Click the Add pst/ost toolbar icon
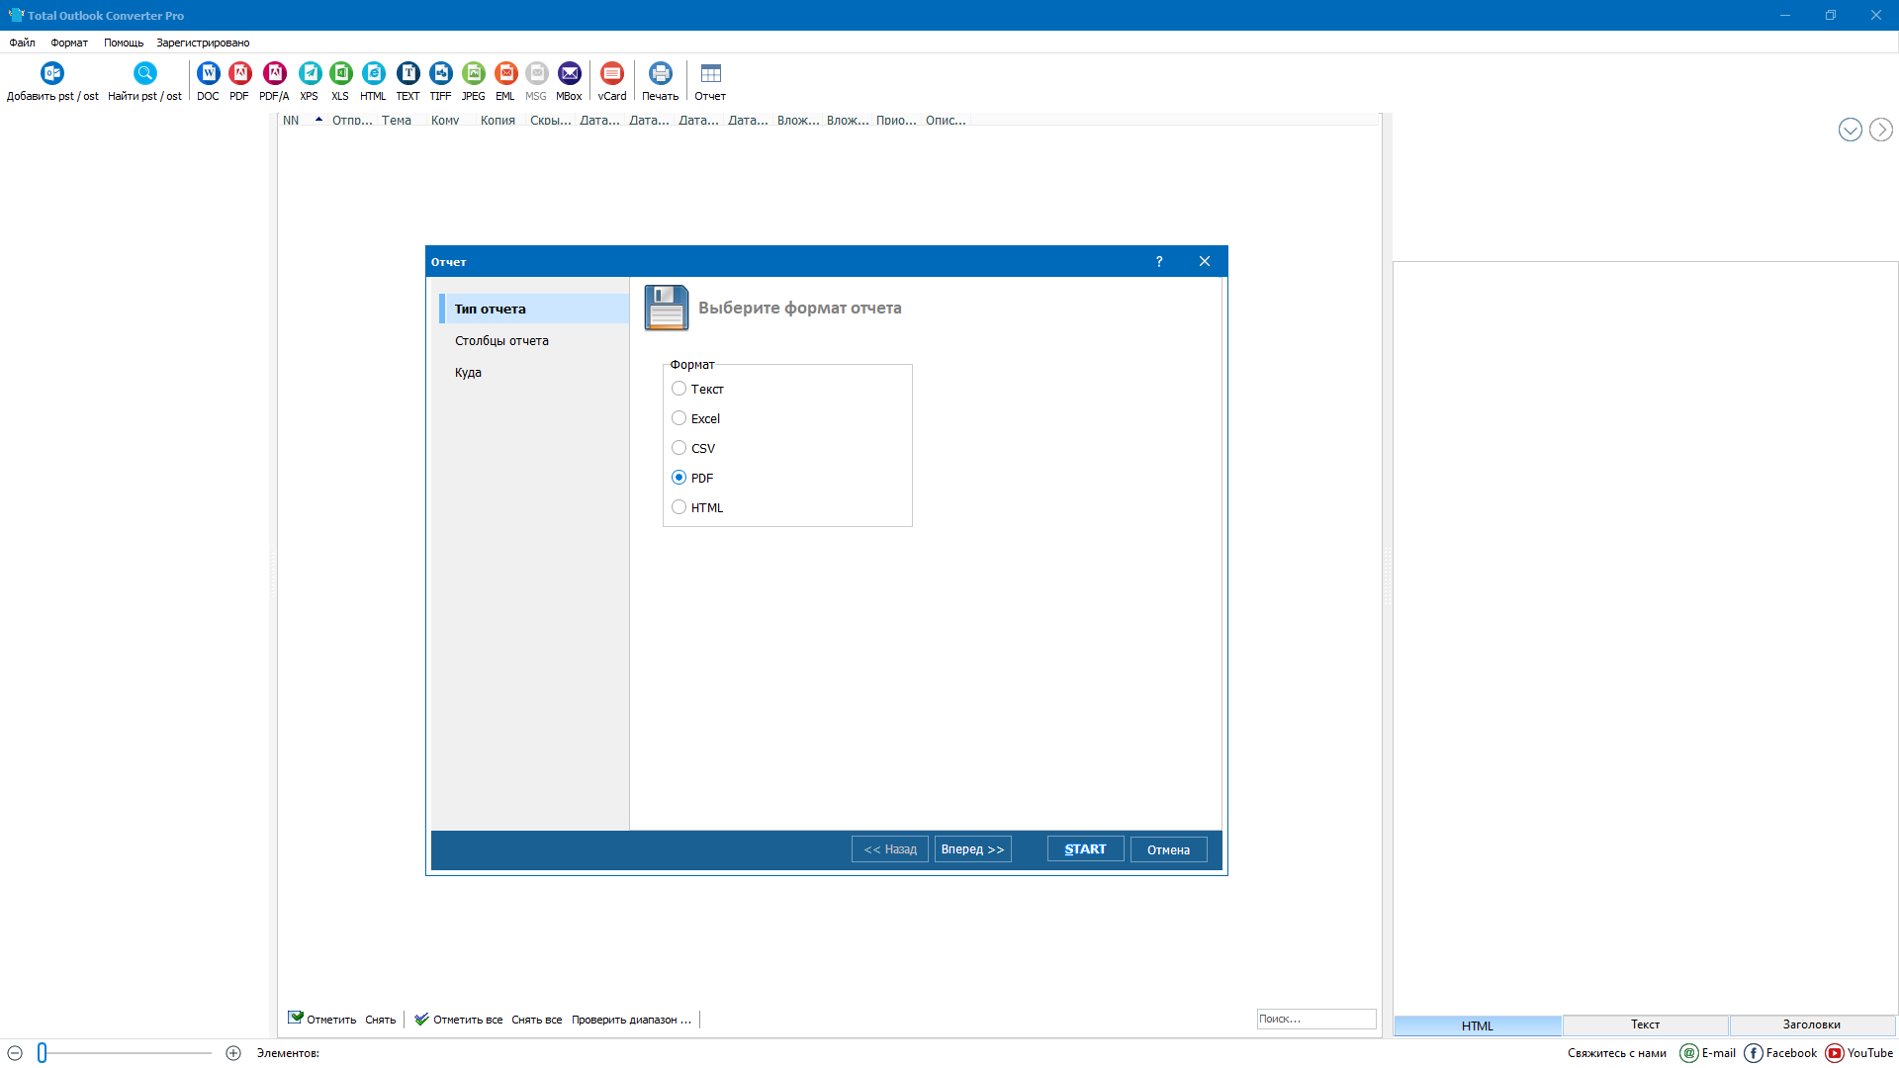The image size is (1899, 1068). point(52,73)
